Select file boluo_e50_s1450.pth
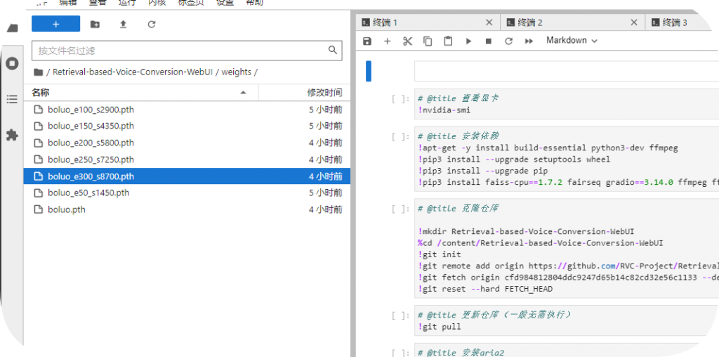 [187, 193]
